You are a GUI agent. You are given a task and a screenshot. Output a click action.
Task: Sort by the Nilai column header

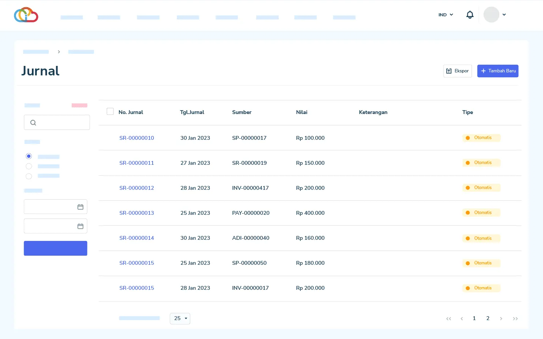[301, 112]
